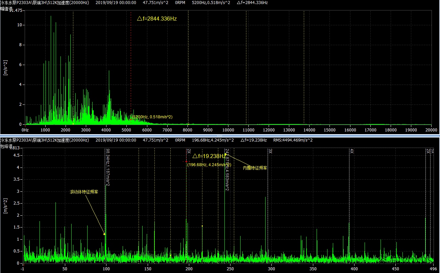Image resolution: width=440 pixels, height=273 pixels.
Task: Select the 内圈特征频率 annotation text
Action: 255,168
